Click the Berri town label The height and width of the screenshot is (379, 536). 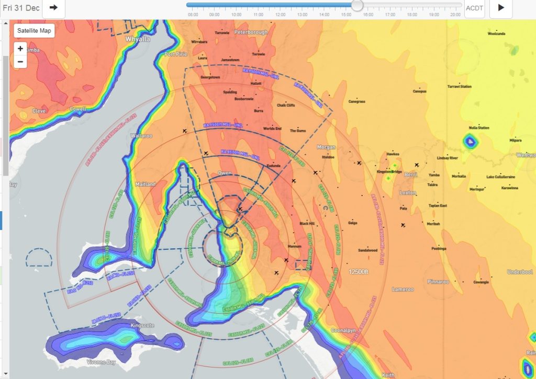pyautogui.click(x=410, y=175)
